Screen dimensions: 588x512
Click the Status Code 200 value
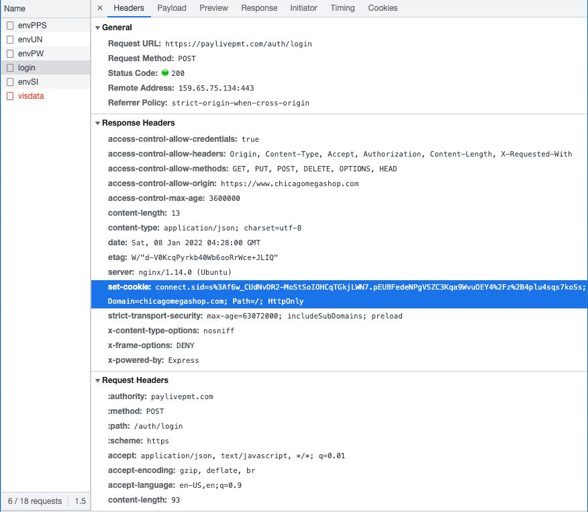178,73
